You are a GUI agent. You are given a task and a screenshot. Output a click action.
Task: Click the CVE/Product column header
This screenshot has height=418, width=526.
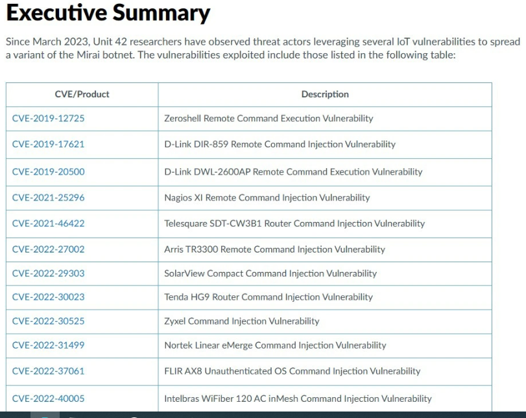pyautogui.click(x=82, y=94)
